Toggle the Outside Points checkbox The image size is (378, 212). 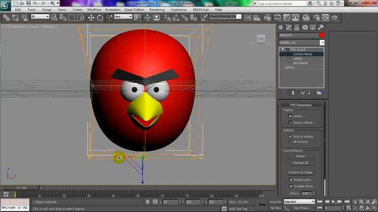[291, 186]
